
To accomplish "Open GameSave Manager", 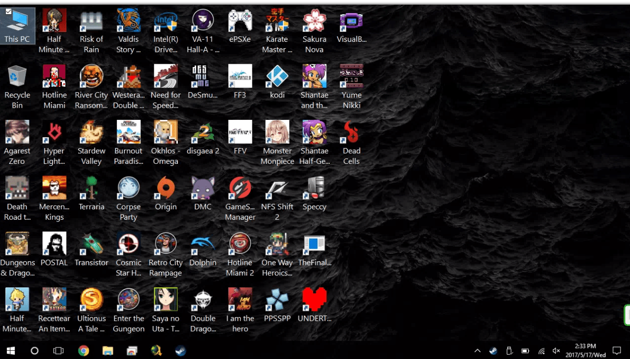I will pyautogui.click(x=240, y=188).
